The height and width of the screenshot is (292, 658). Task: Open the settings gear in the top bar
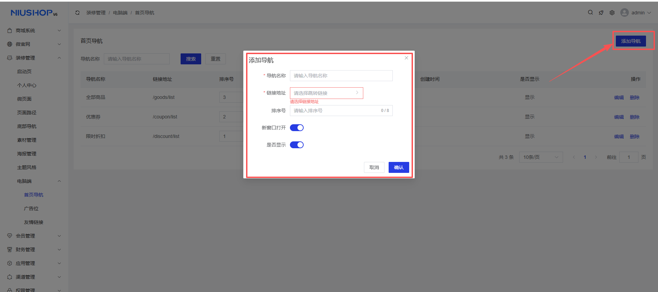[x=612, y=13]
